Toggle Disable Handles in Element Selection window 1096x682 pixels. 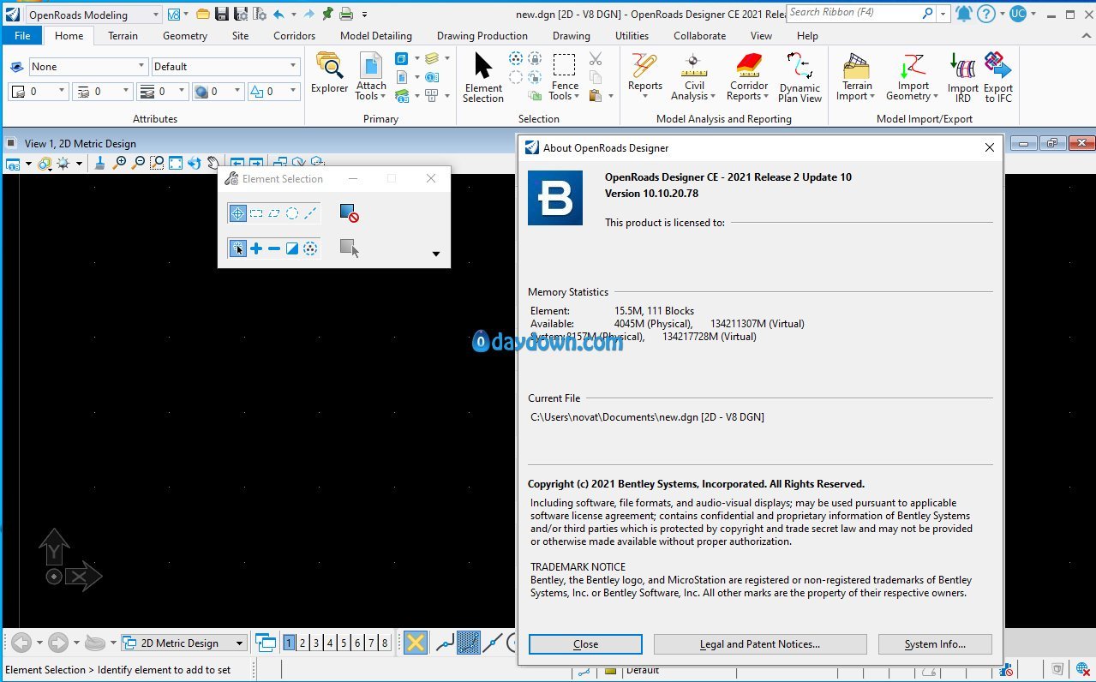click(349, 213)
